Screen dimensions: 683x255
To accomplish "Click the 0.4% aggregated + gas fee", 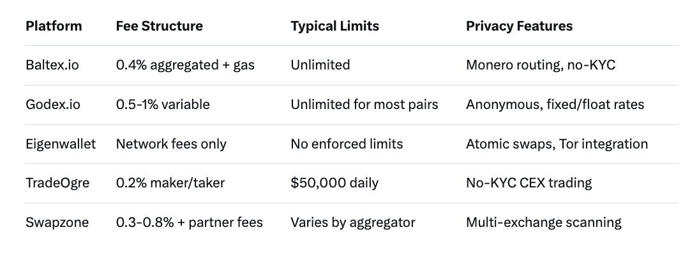I will click(185, 66).
